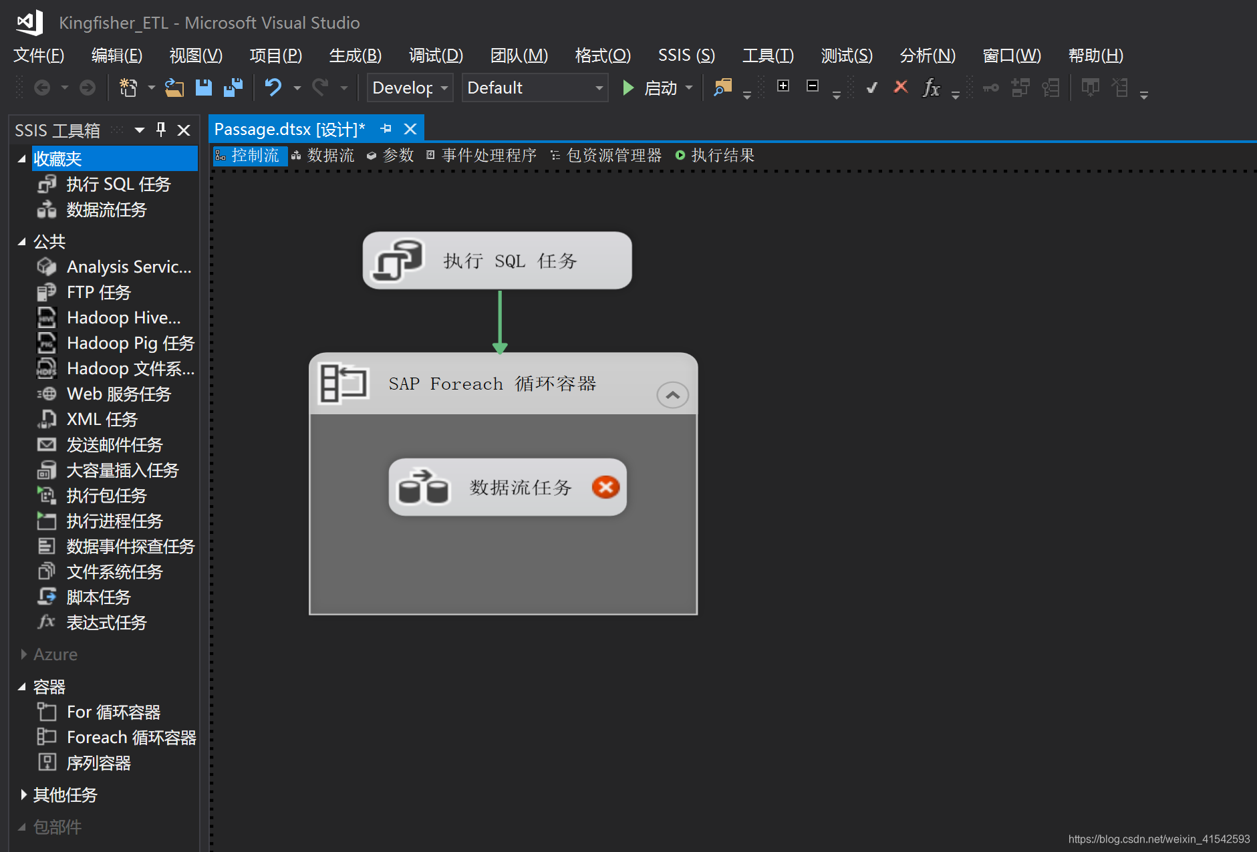Viewport: 1257px width, 852px height.
Task: Click the collapse minus box toolbar icon
Action: click(813, 86)
